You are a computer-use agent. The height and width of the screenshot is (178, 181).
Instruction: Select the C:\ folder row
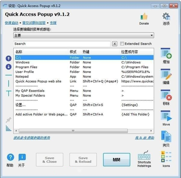[84, 57]
